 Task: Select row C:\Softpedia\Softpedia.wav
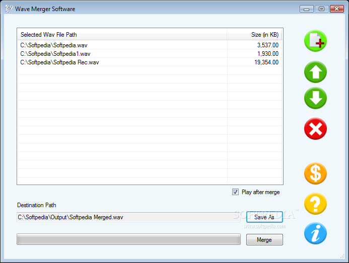point(150,45)
